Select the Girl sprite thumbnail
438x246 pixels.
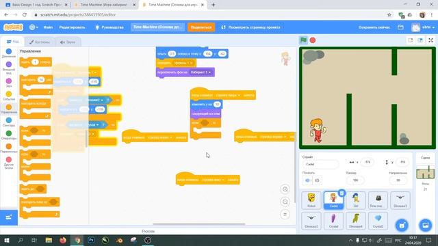tap(356, 200)
